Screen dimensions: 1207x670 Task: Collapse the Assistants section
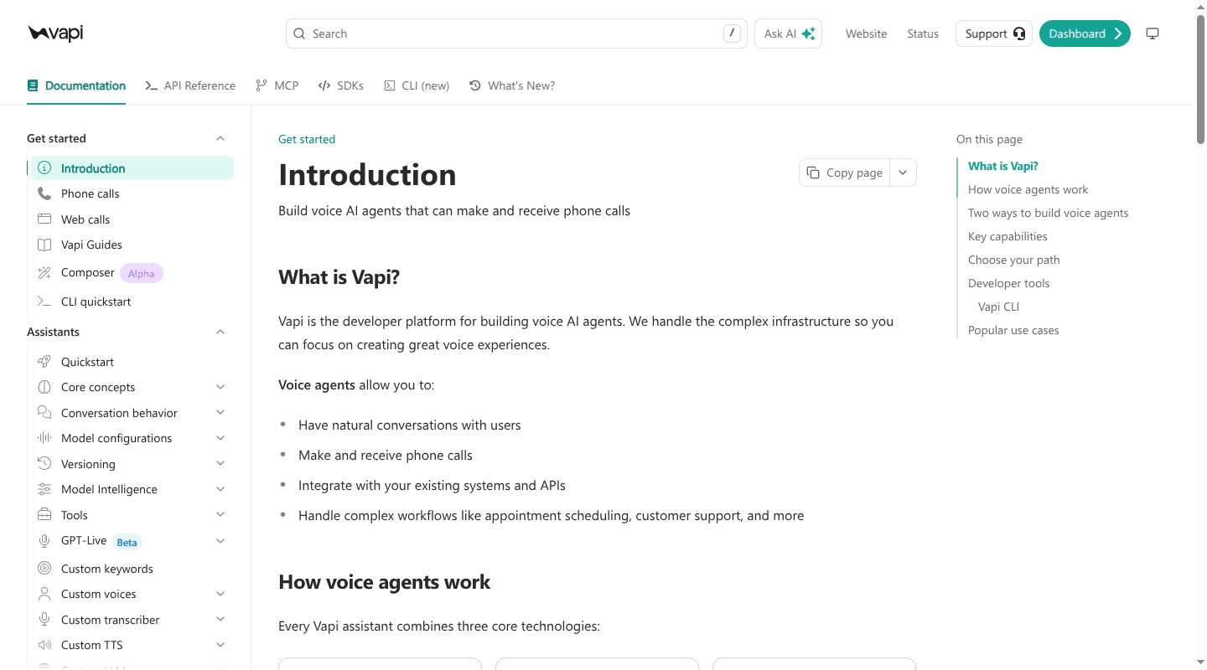220,332
